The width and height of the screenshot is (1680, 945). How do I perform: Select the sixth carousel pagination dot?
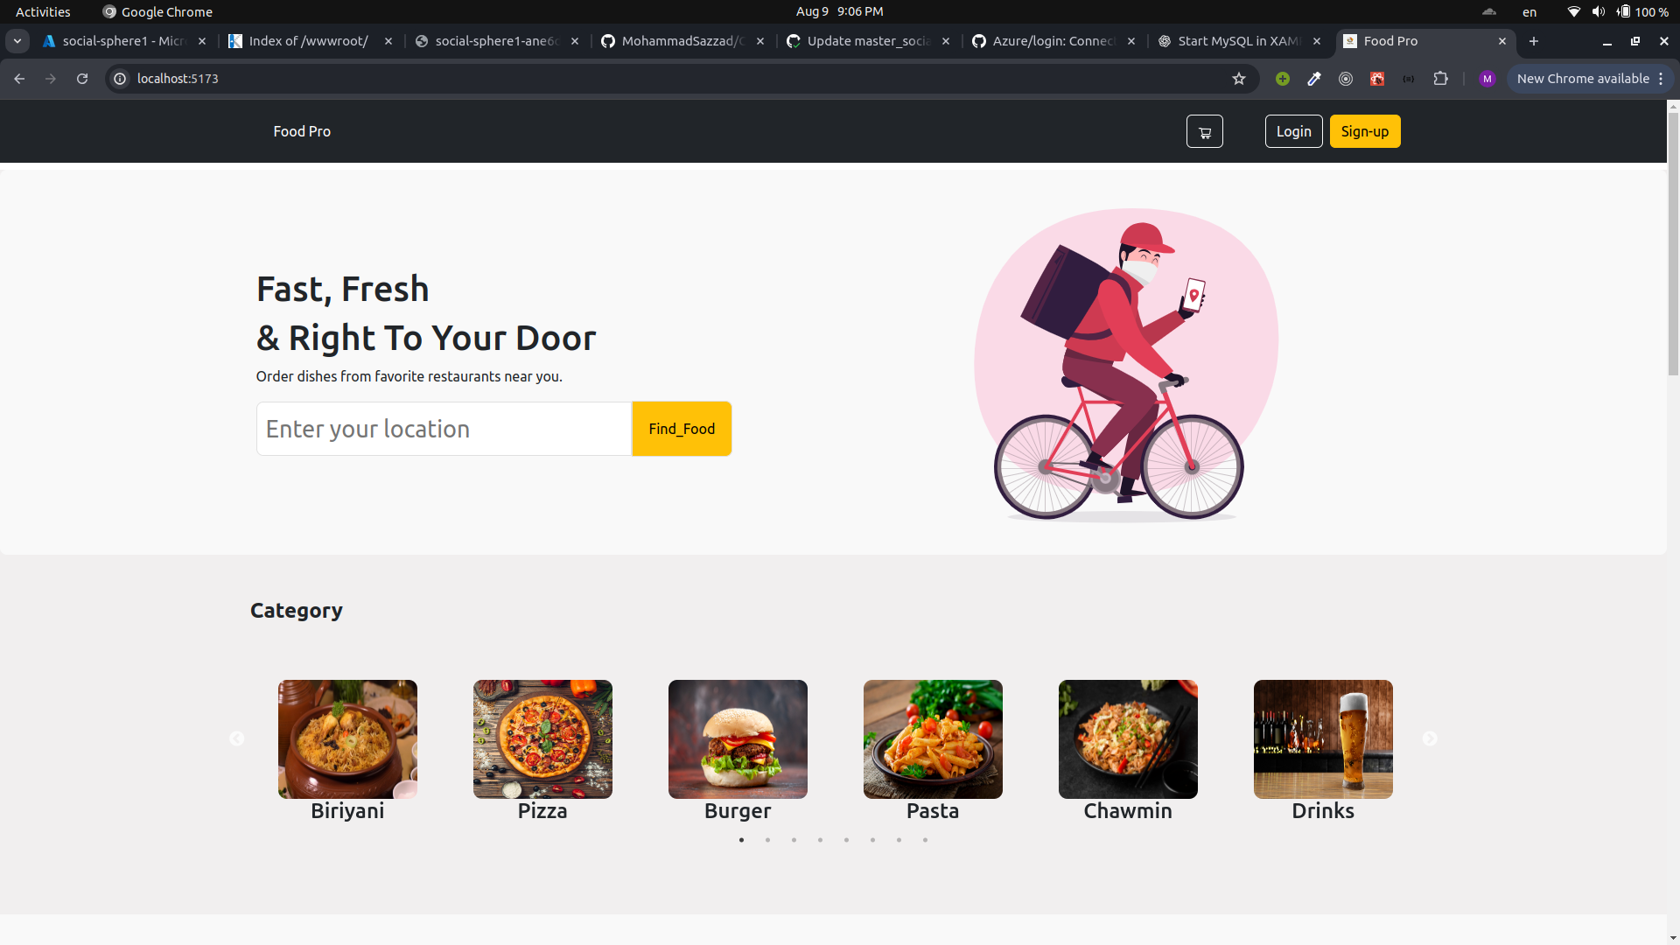pos(872,840)
